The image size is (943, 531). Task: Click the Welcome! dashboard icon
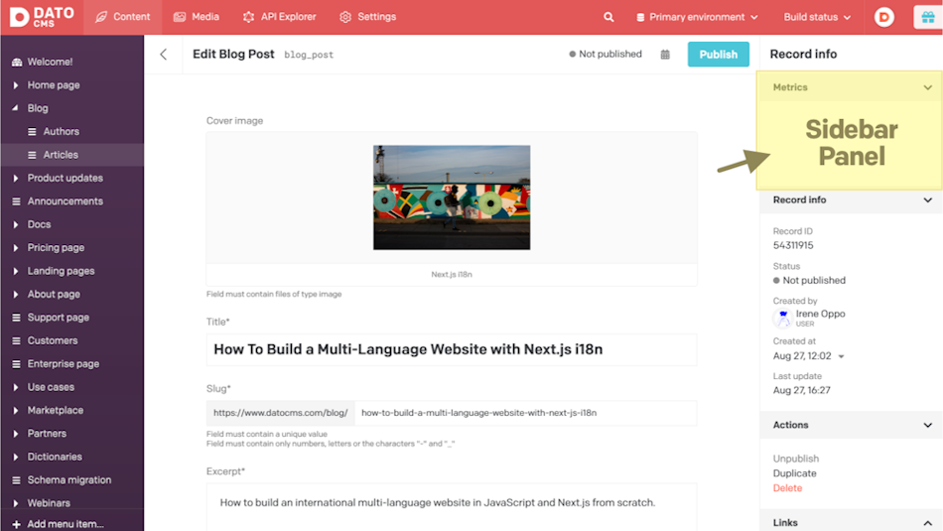click(16, 62)
